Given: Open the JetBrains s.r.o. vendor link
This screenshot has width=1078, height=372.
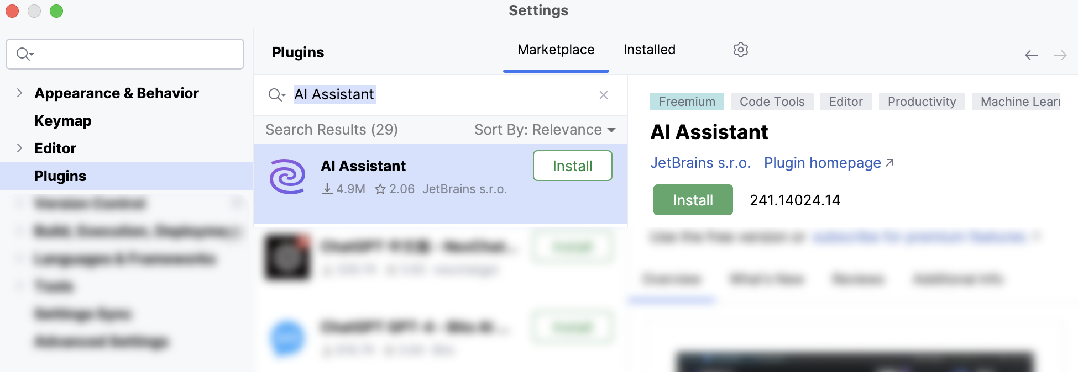Looking at the screenshot, I should pyautogui.click(x=700, y=162).
